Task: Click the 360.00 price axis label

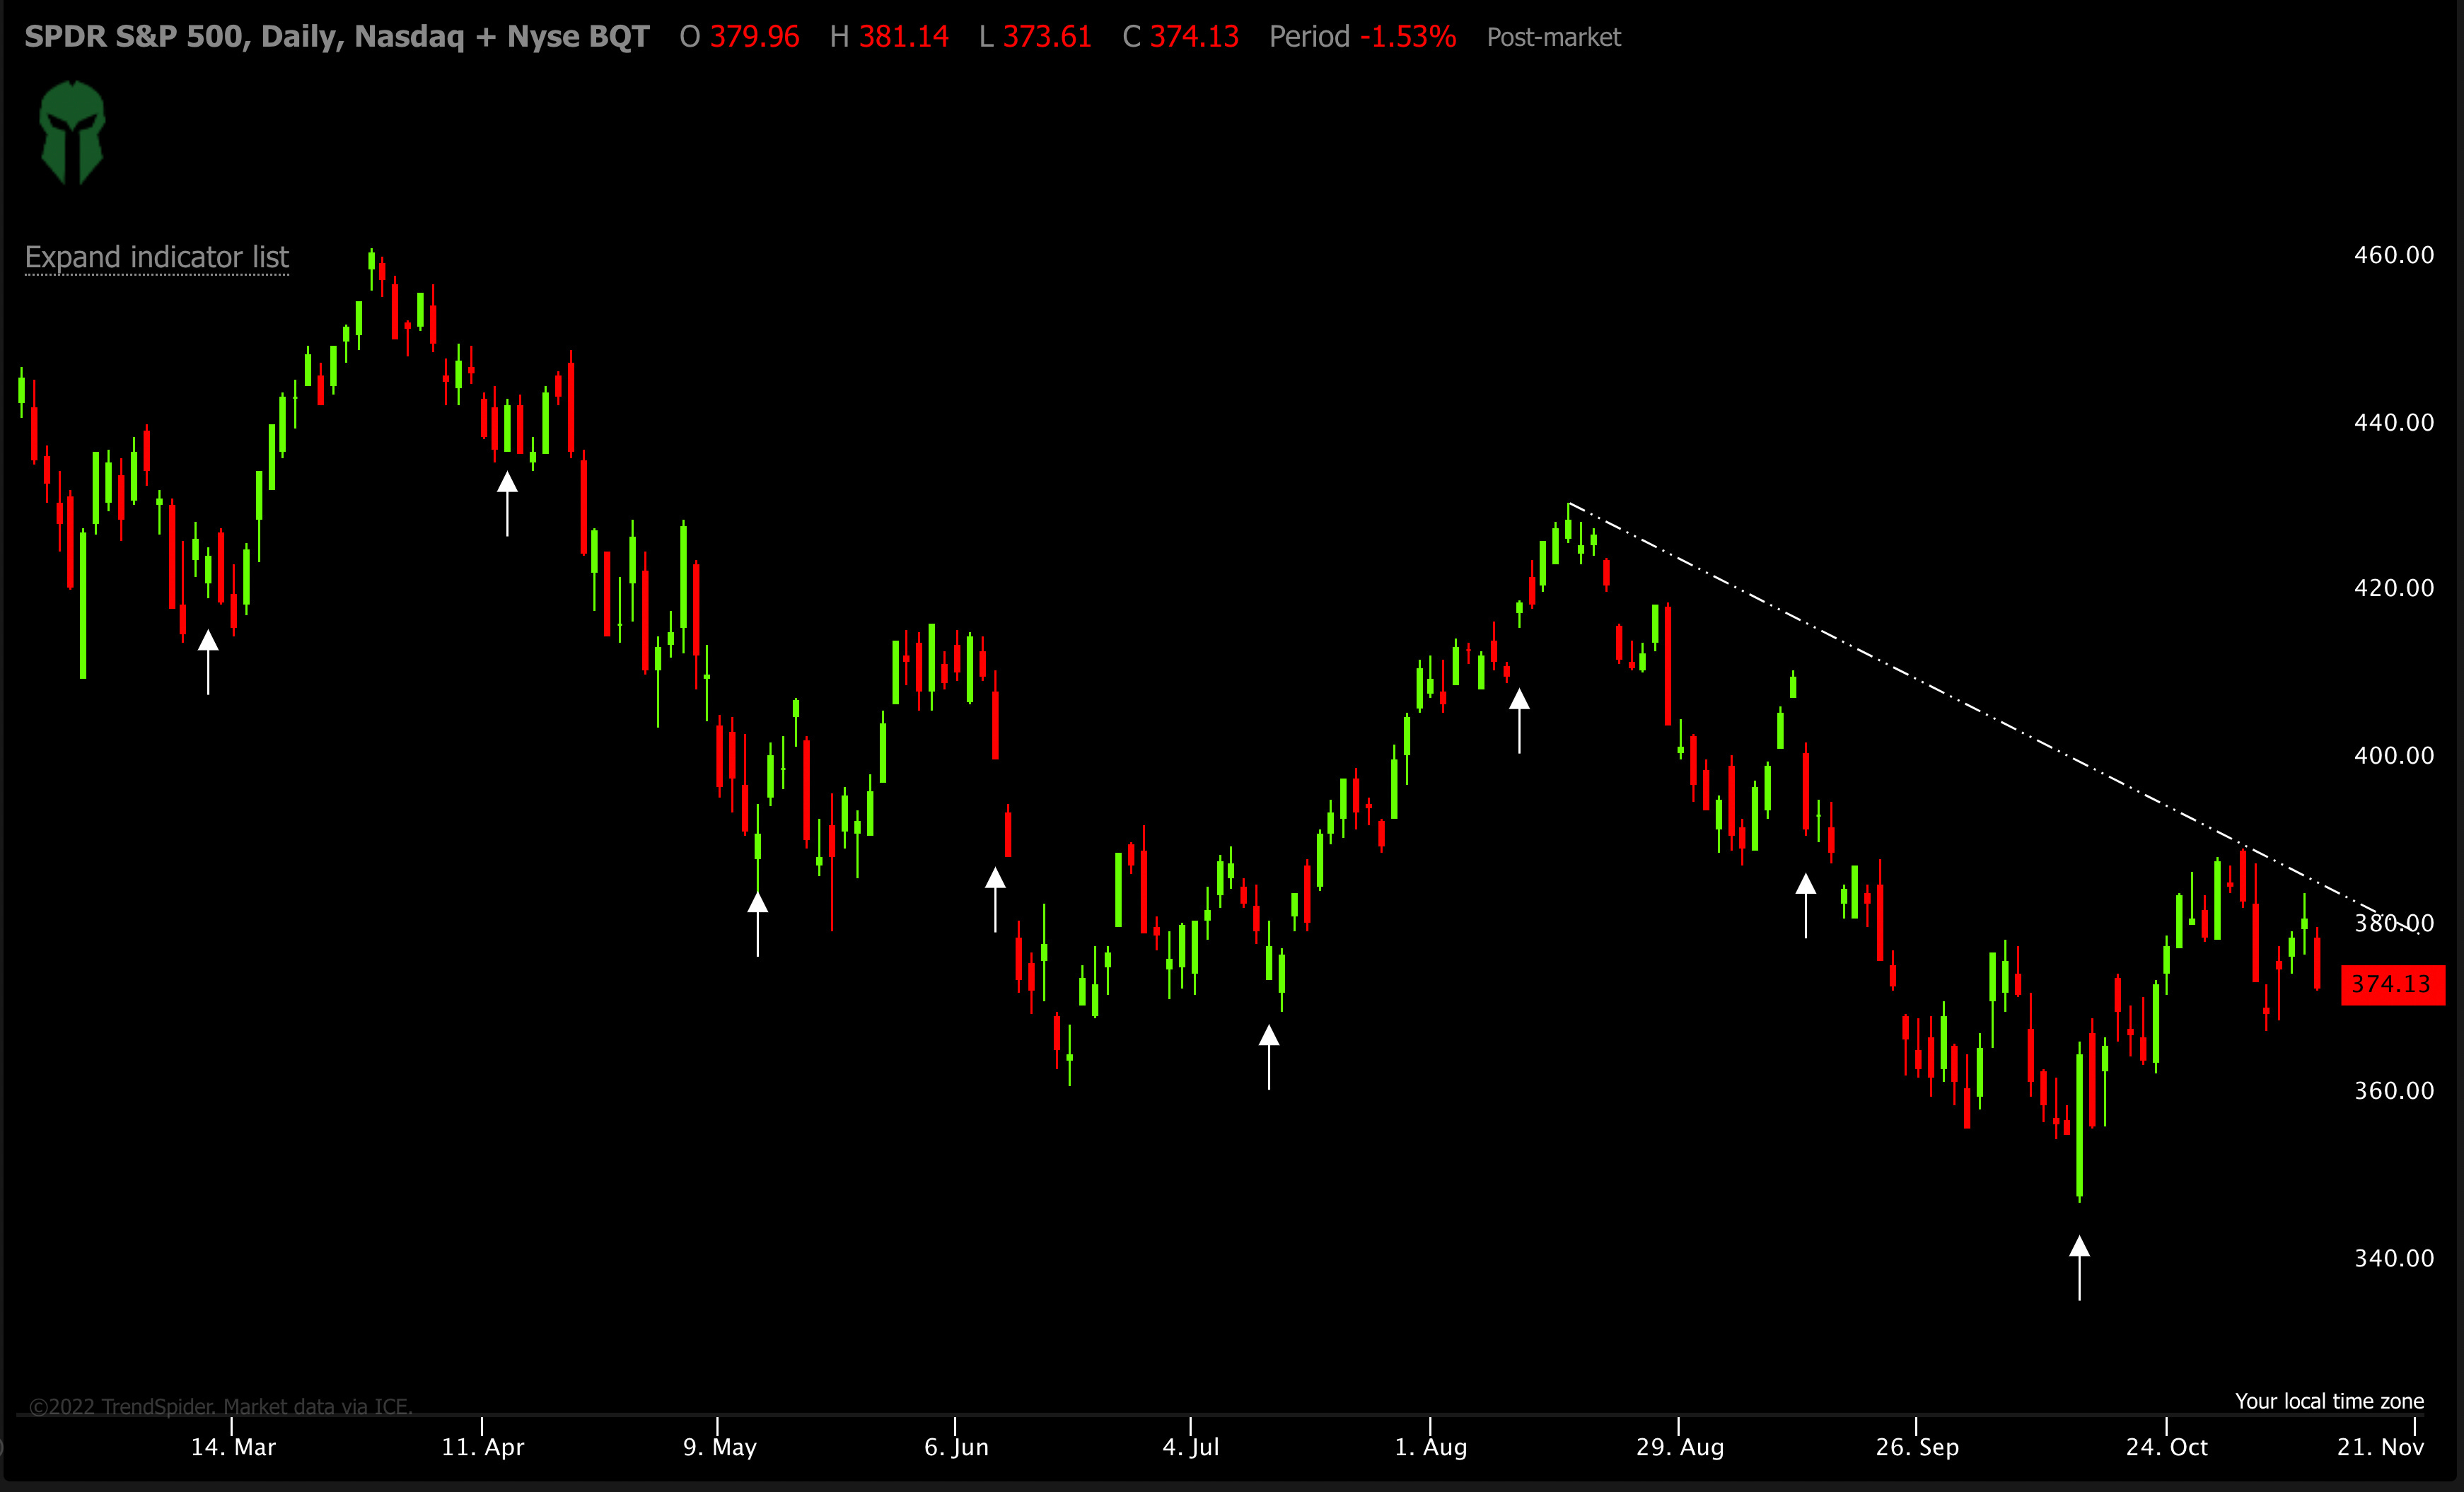Action: click(x=2394, y=1091)
